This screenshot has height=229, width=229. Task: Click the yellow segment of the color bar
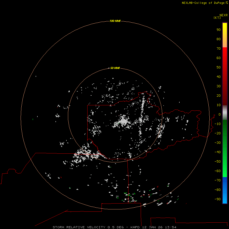(x=225, y=35)
